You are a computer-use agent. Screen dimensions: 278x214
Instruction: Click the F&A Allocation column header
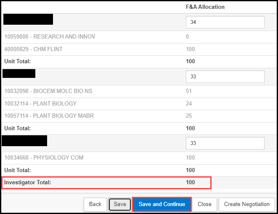[205, 7]
